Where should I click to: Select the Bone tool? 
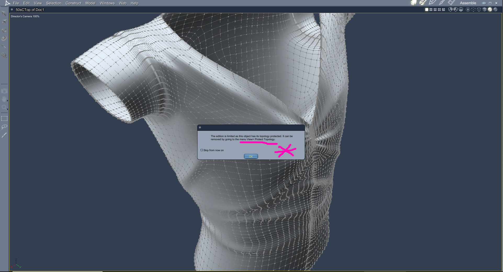click(x=4, y=47)
